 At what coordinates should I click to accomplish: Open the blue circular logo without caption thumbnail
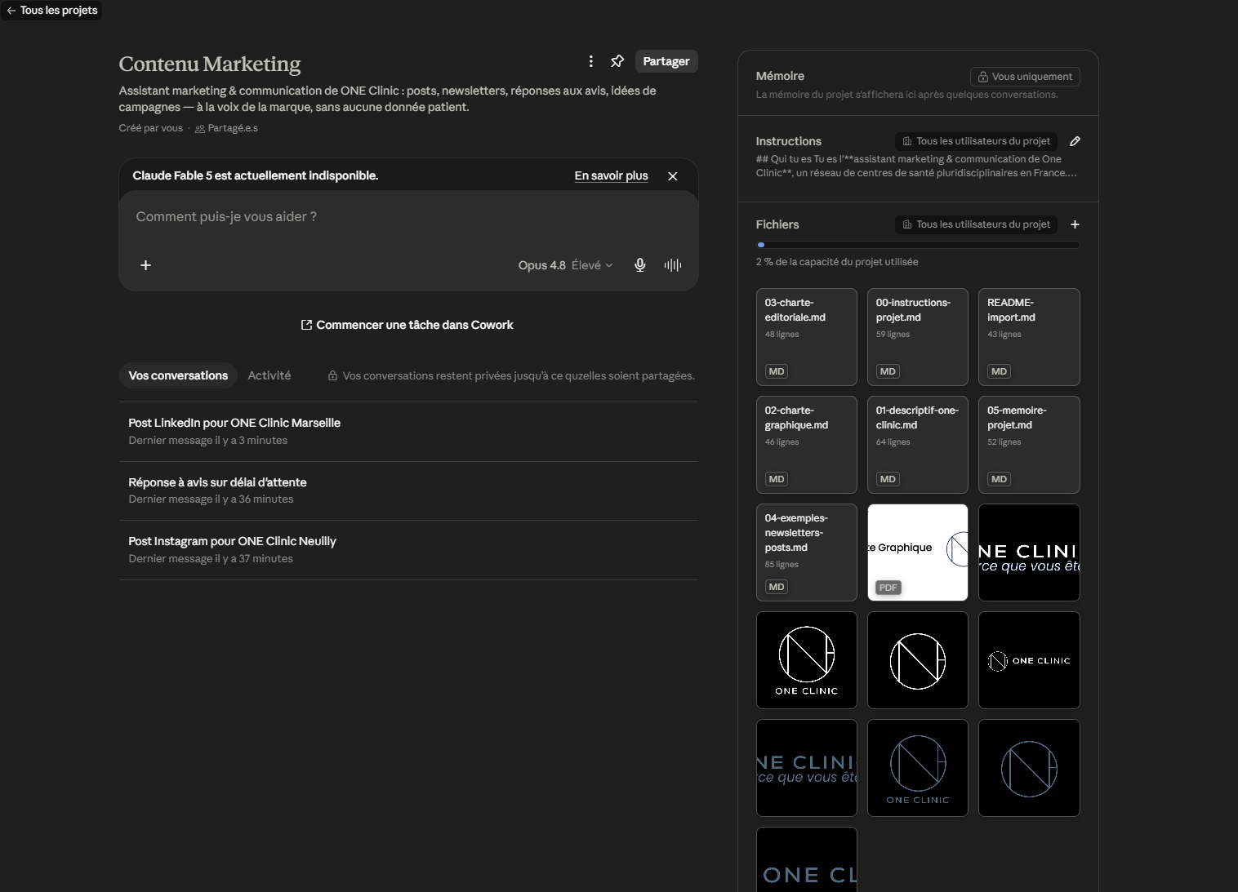pos(1029,768)
